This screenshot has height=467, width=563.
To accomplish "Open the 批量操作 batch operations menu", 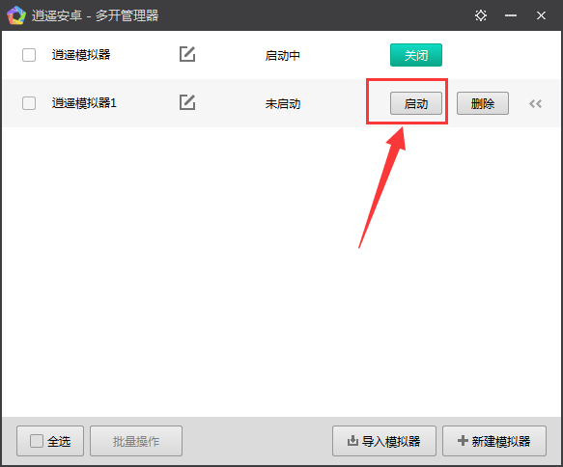I will coord(136,441).
